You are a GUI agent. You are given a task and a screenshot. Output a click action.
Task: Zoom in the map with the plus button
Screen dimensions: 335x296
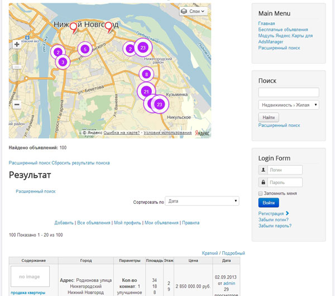click(x=17, y=44)
